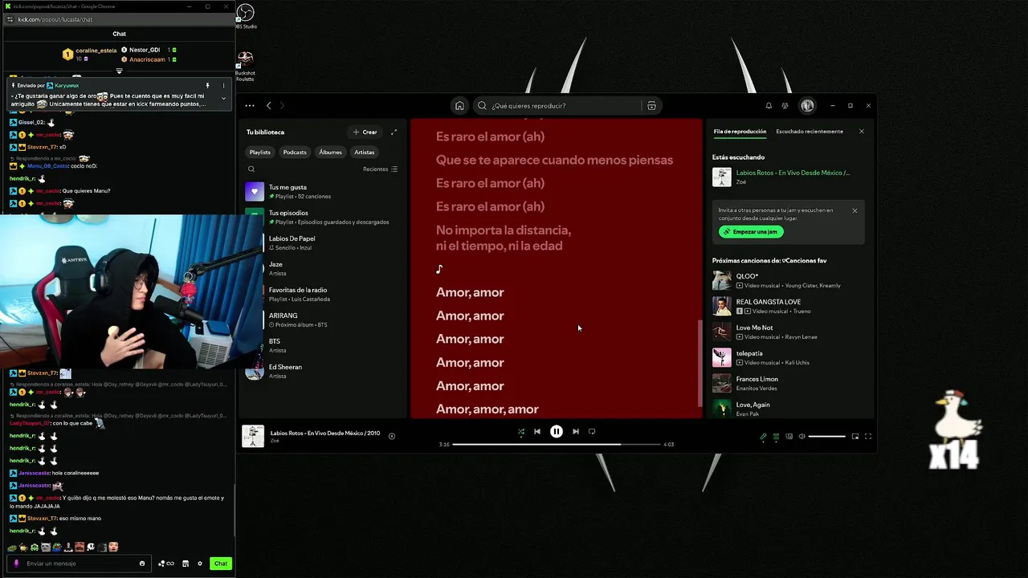
Task: Search within Tu biblioteca
Action: point(251,169)
